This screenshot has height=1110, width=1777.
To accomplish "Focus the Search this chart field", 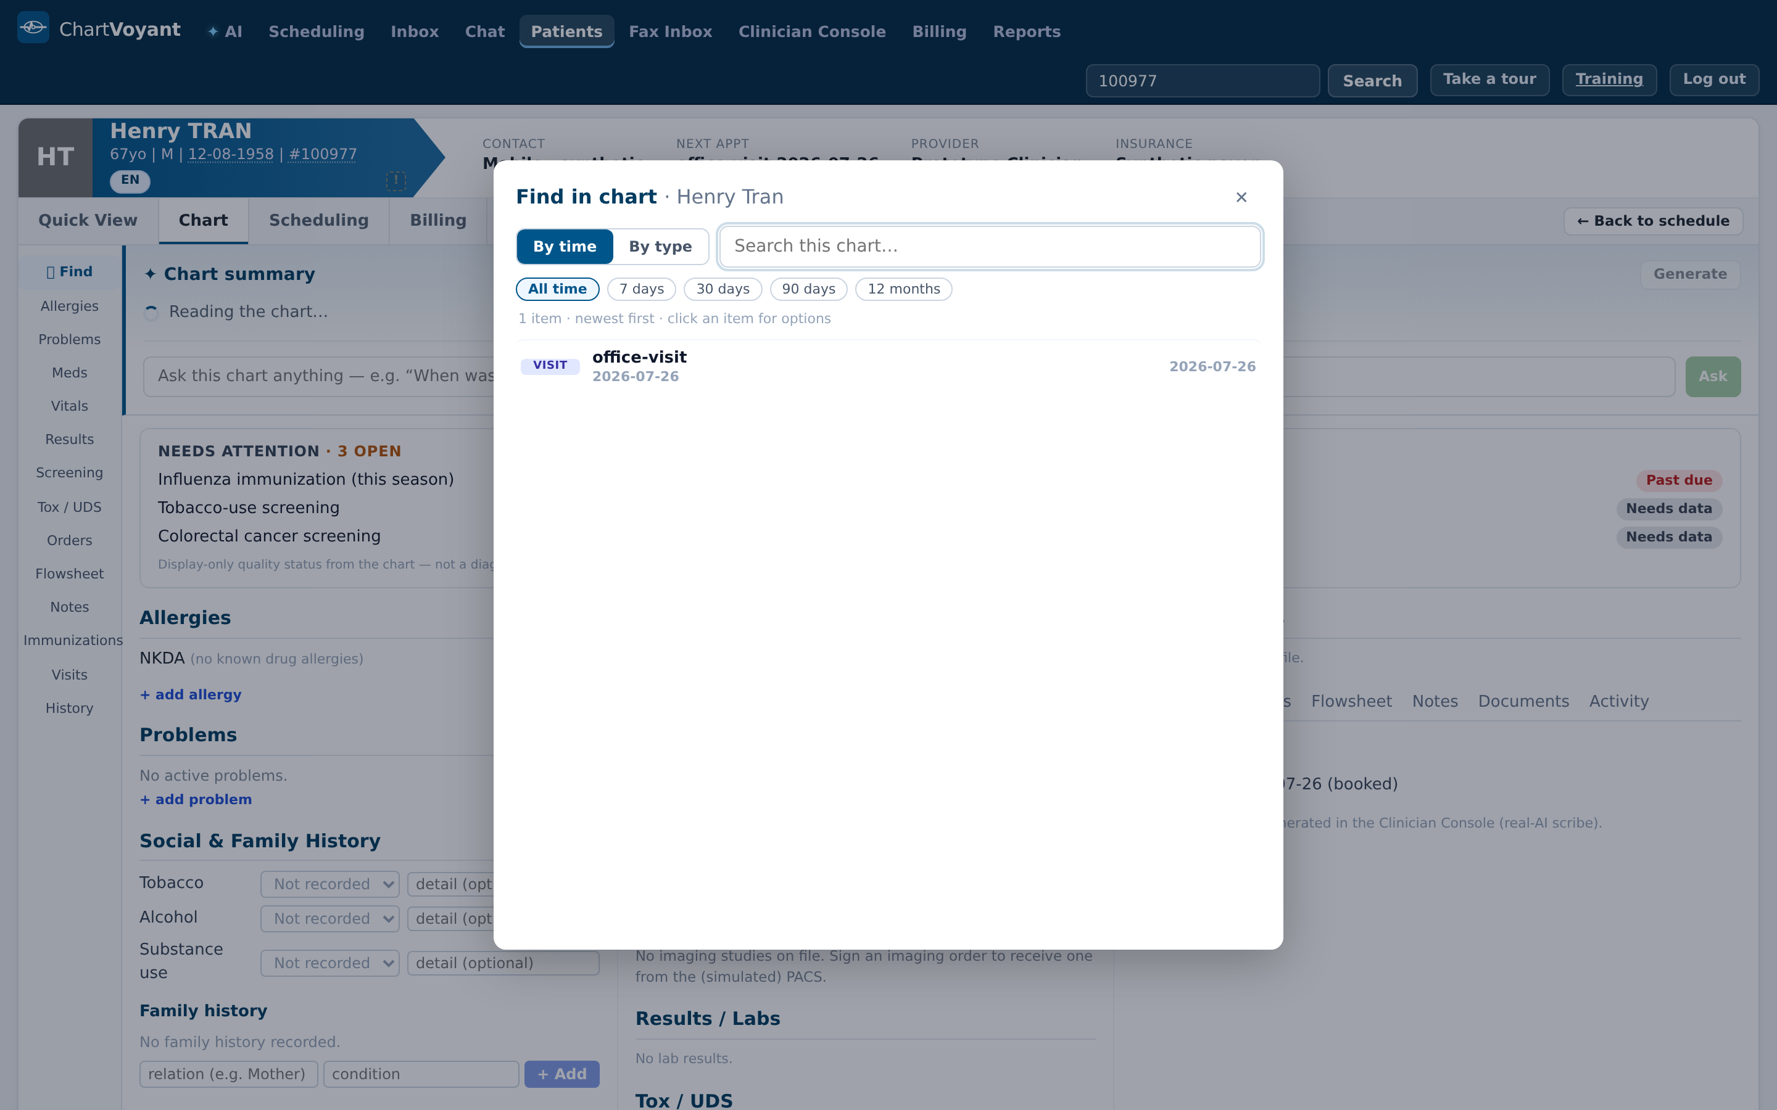I will coord(990,247).
